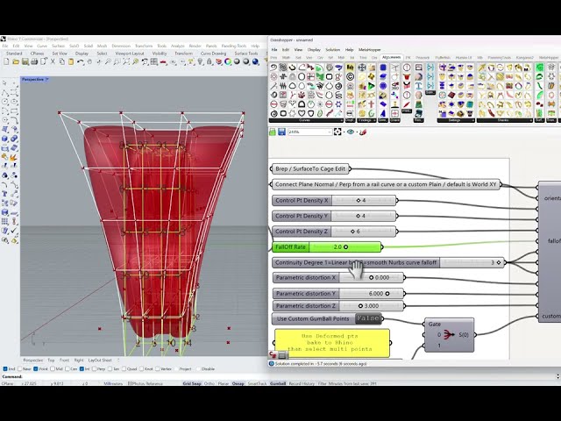Click the Open folder icon in Rhino toolbar
This screenshot has height=421, width=561.
click(16, 61)
